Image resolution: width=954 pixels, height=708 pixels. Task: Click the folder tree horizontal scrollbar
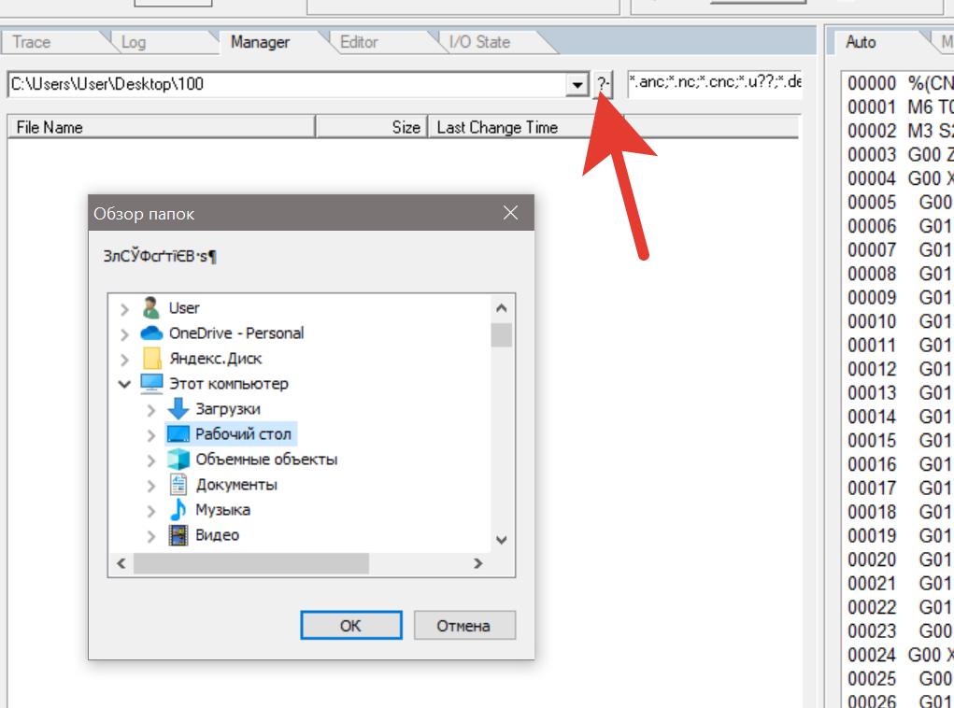(x=251, y=564)
